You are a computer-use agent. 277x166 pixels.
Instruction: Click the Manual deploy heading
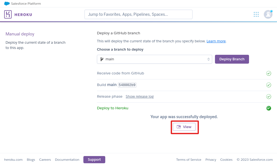click(20, 34)
